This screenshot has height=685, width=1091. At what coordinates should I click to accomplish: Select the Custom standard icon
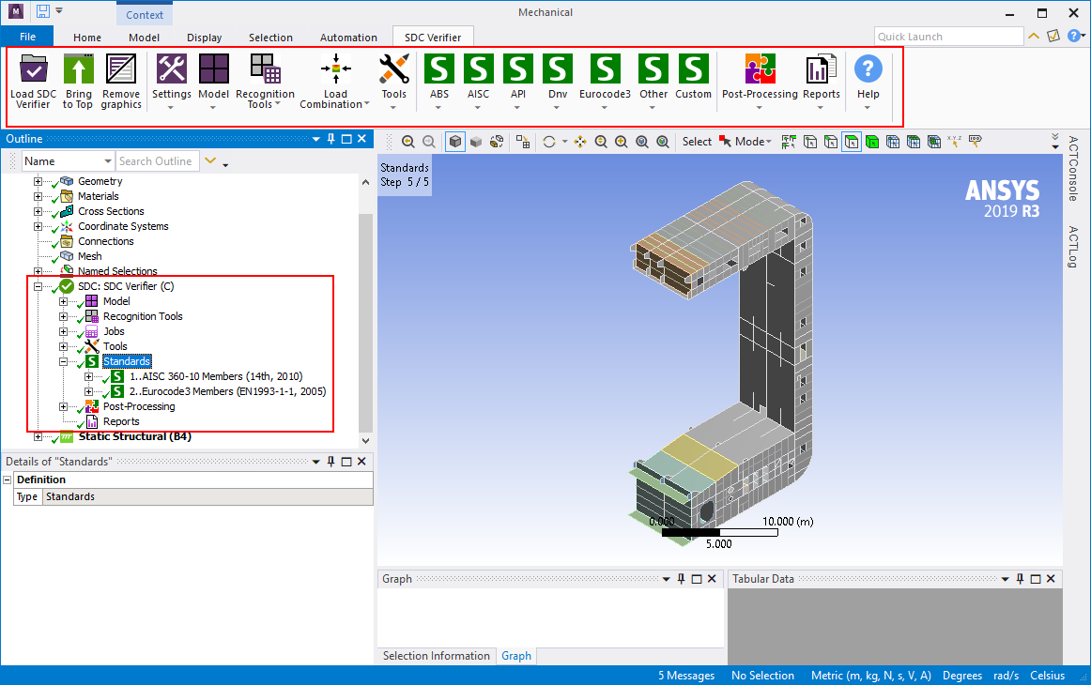[694, 68]
